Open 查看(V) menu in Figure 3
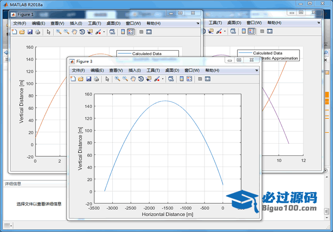Screen dimensions: 333x232 click(116, 70)
